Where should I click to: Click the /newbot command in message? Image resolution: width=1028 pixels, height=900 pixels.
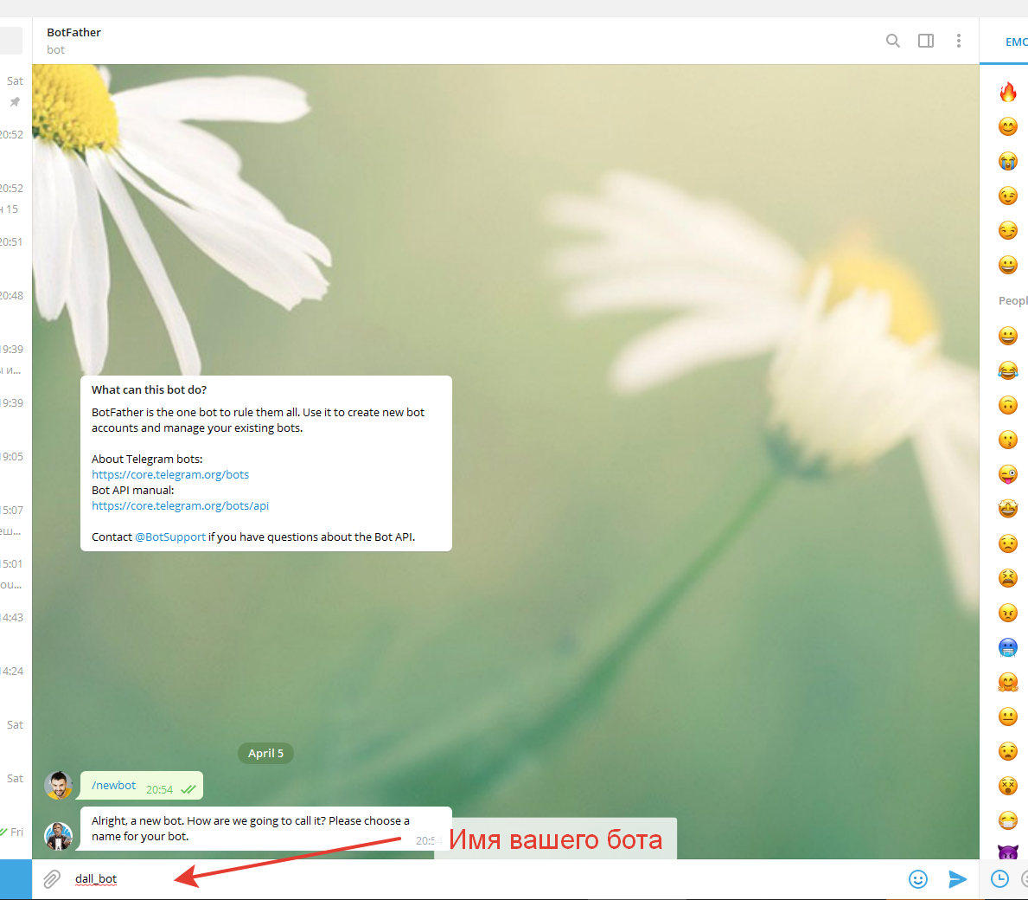(x=114, y=786)
